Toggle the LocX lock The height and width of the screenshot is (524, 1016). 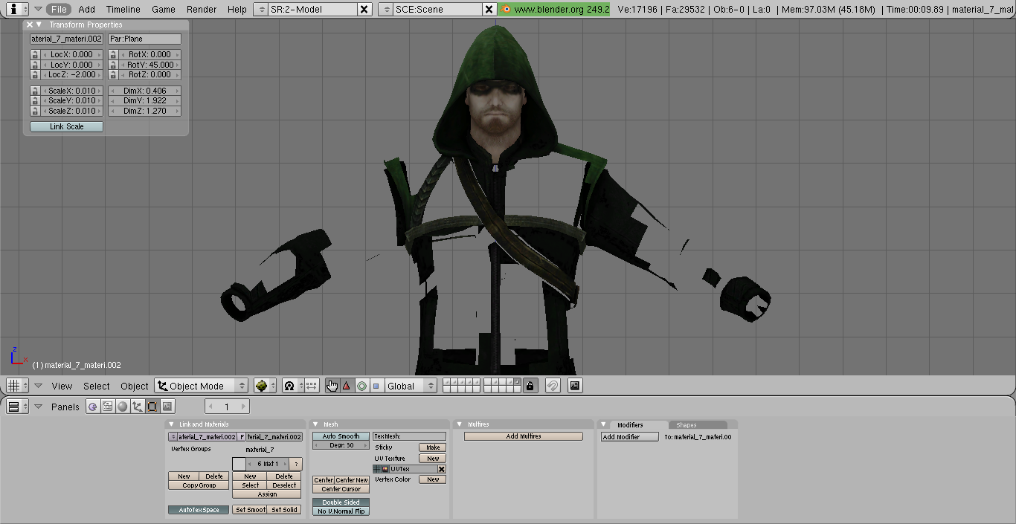(x=35, y=54)
